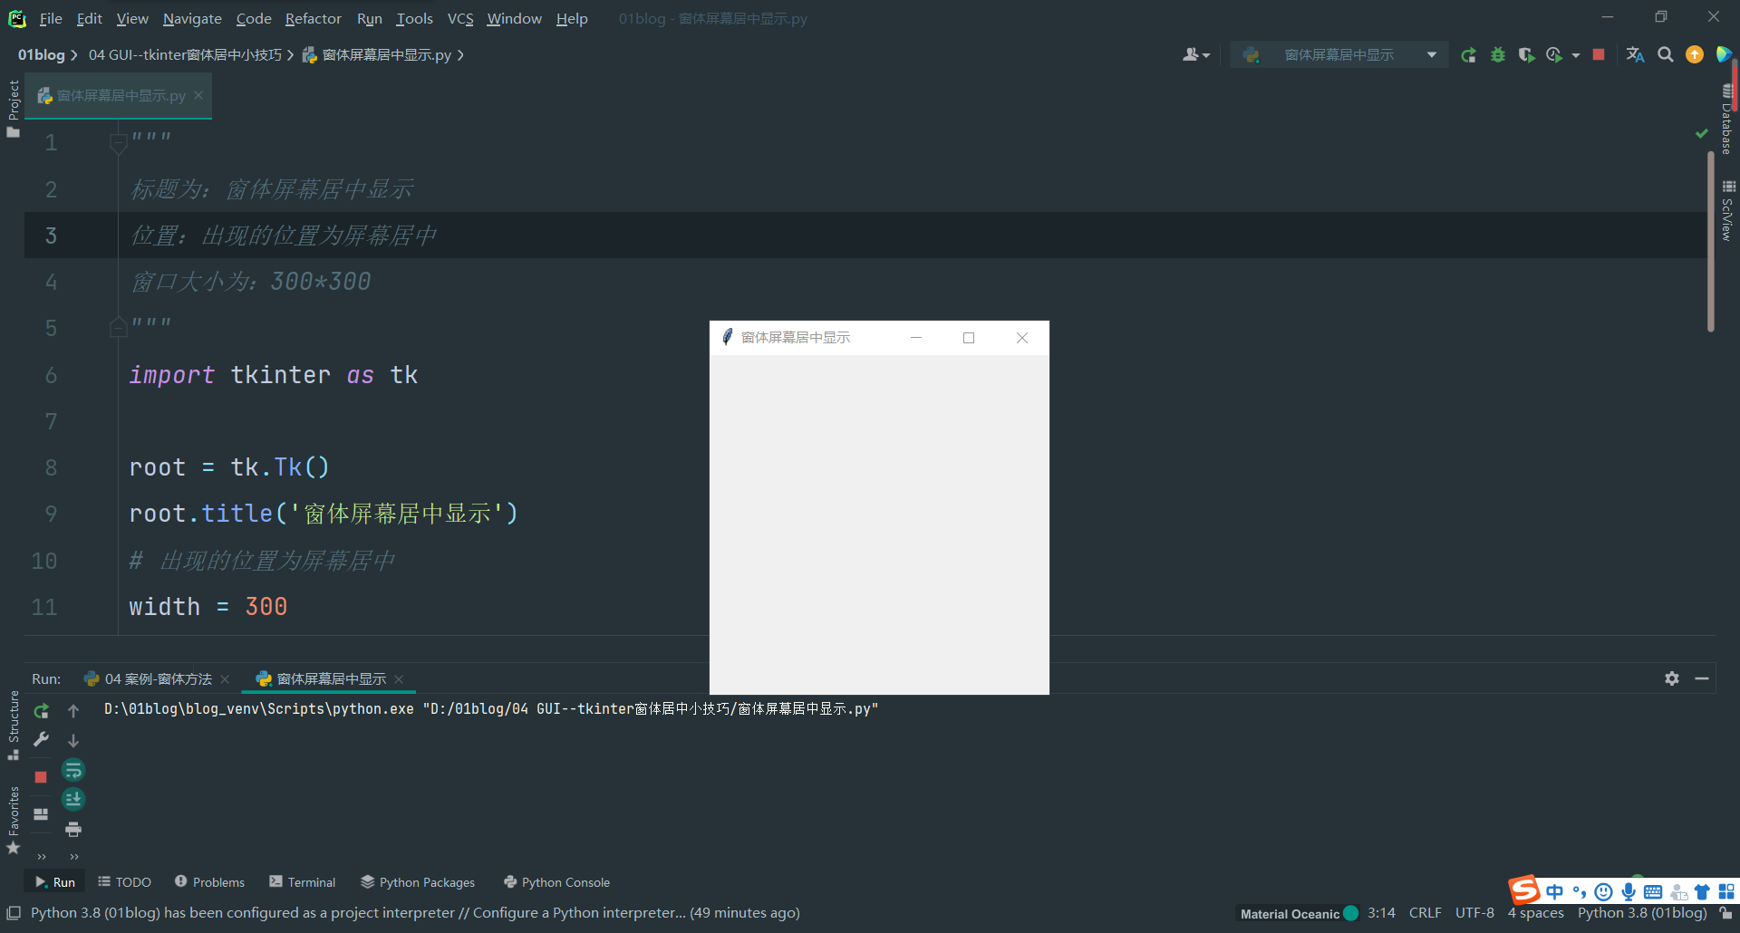The image size is (1740, 933).
Task: Start debugging with the bug icon
Action: click(x=1498, y=55)
